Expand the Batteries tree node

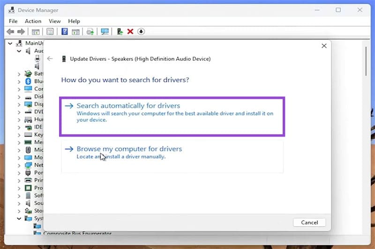tap(19, 74)
